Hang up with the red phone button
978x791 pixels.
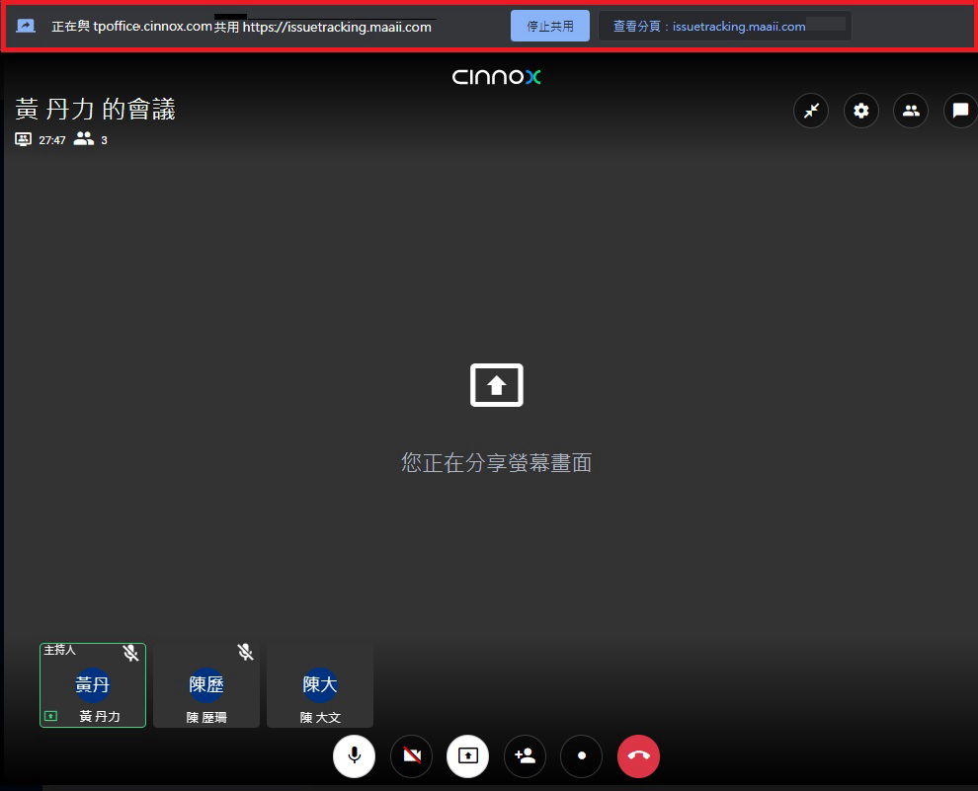[638, 756]
